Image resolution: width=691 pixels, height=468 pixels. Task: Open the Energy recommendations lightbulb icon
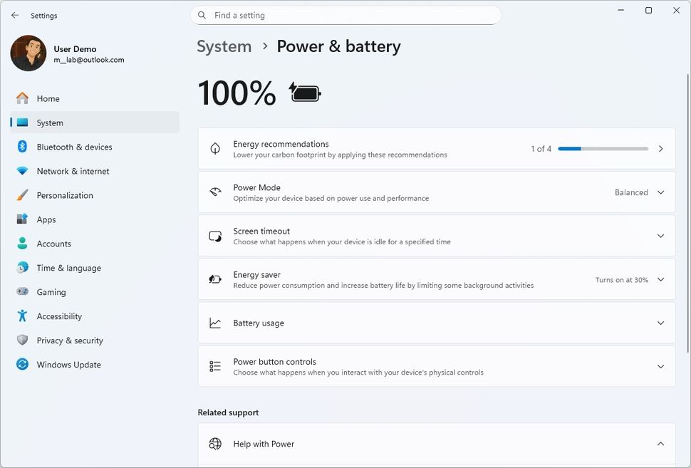point(215,148)
